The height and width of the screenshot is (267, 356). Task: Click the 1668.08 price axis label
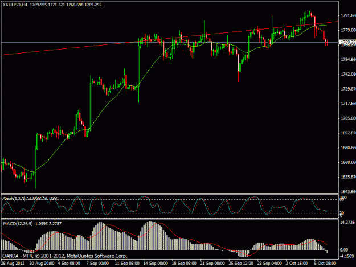[348, 162]
